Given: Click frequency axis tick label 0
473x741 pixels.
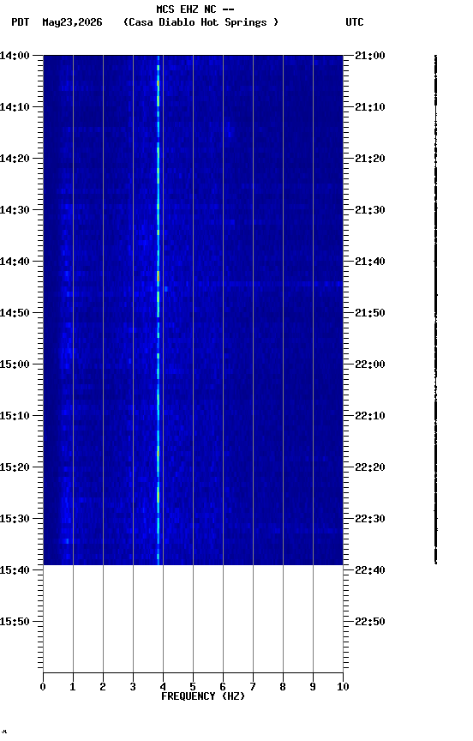Looking at the screenshot, I should point(43,687).
